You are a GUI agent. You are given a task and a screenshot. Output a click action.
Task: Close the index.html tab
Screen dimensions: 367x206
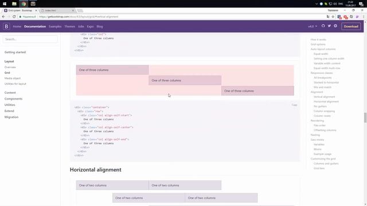[73, 10]
